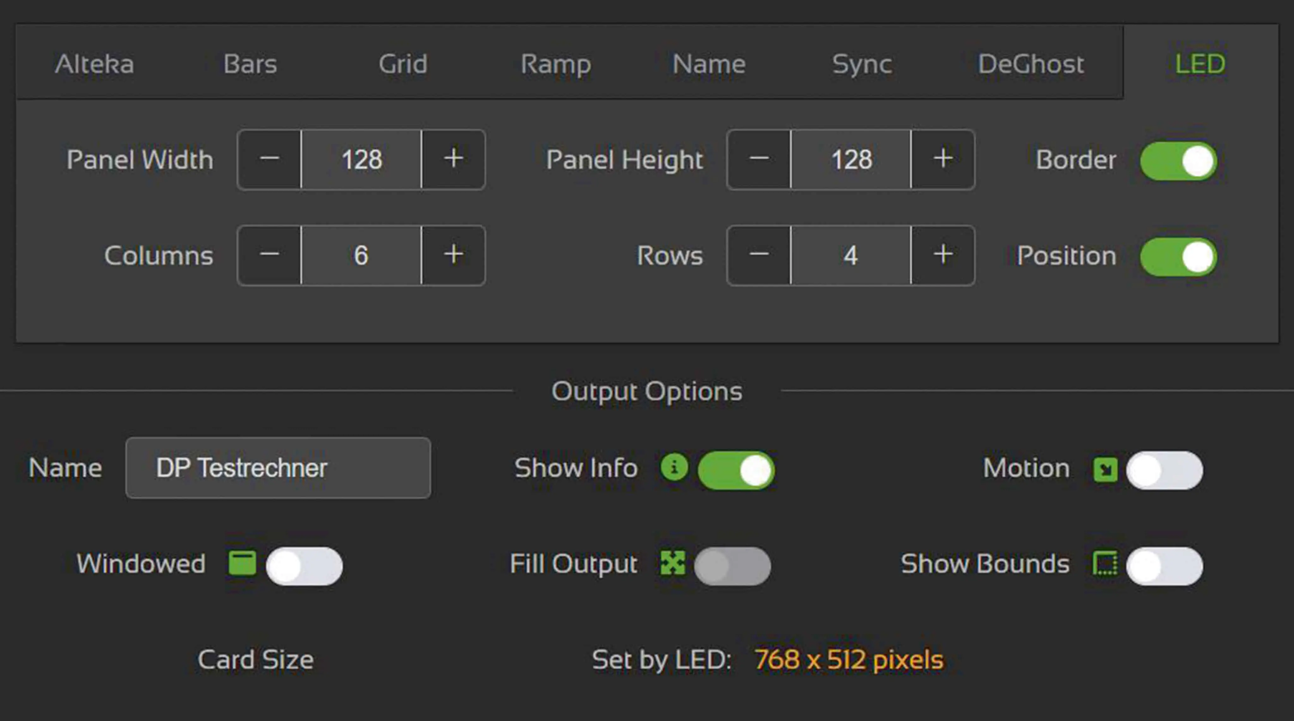Toggle the Show Info switch off
The width and height of the screenshot is (1294, 721).
pyautogui.click(x=736, y=471)
